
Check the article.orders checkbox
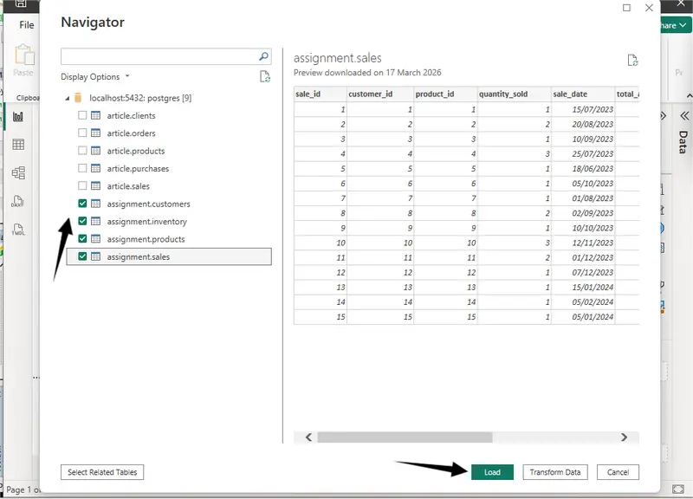(82, 133)
